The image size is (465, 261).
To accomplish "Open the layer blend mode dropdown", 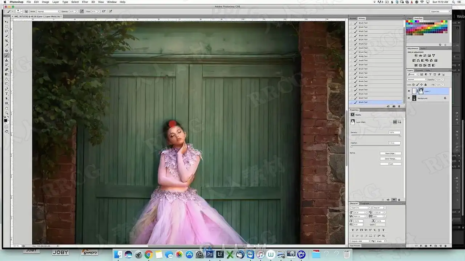I will pos(417,79).
